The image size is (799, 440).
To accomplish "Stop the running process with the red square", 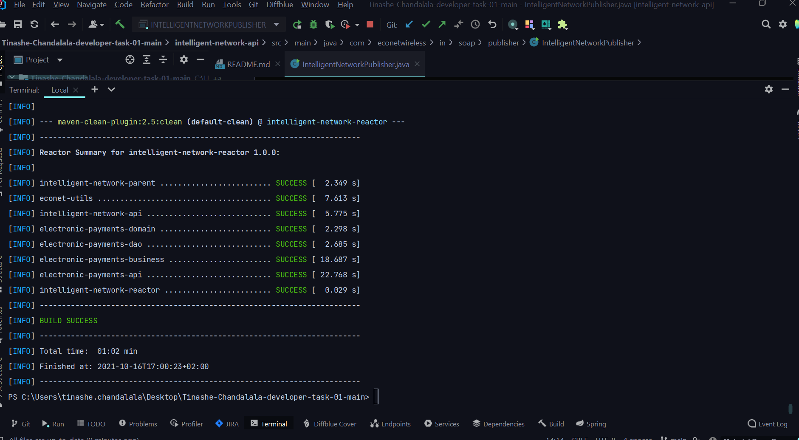I will (x=370, y=24).
